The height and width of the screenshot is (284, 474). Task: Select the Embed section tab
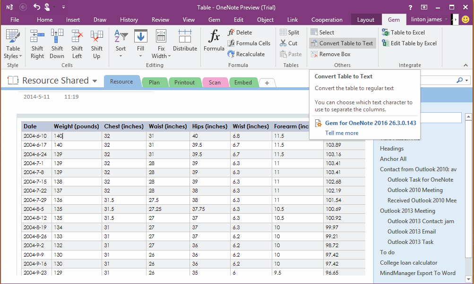[243, 83]
